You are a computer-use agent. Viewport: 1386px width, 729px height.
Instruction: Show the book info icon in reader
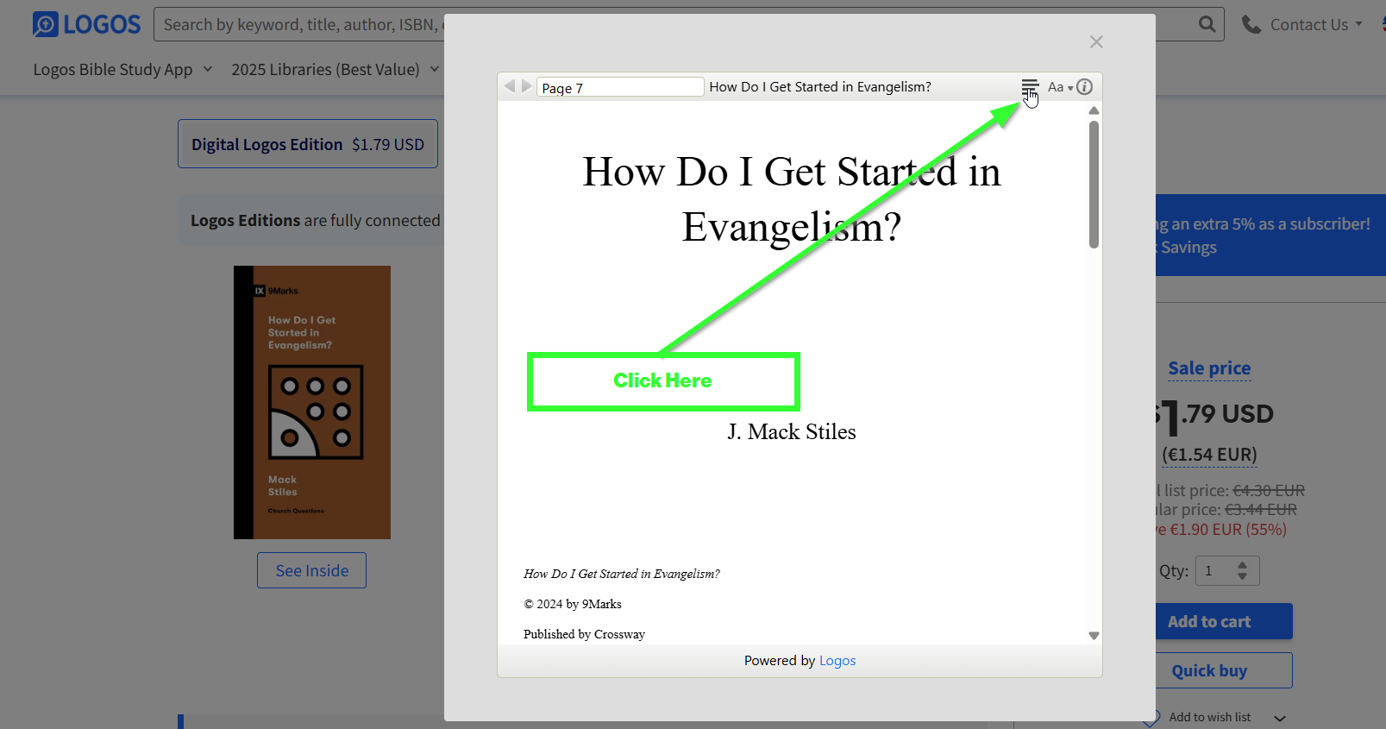pyautogui.click(x=1085, y=87)
